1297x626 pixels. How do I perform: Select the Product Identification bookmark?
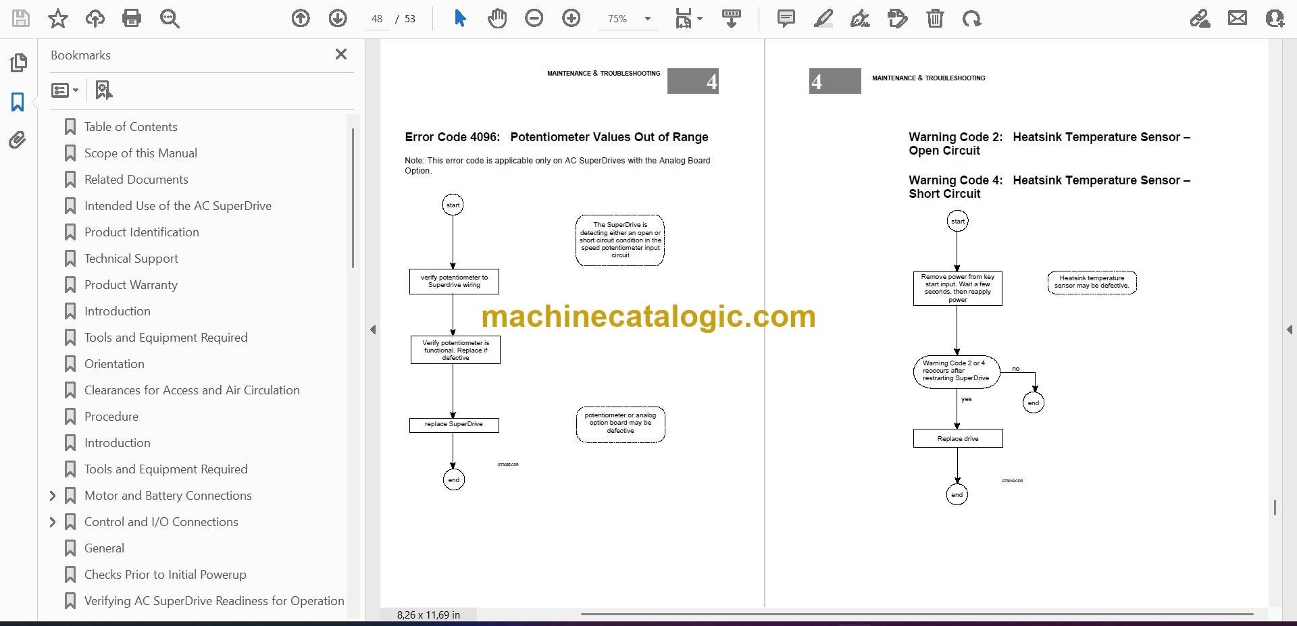141,232
